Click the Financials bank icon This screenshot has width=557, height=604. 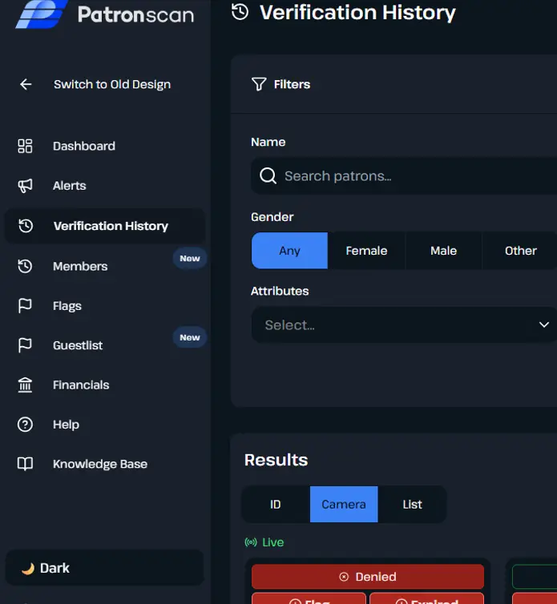tap(25, 385)
